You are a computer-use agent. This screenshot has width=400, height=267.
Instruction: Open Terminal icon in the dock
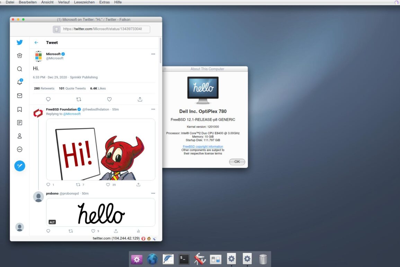[x=184, y=259]
